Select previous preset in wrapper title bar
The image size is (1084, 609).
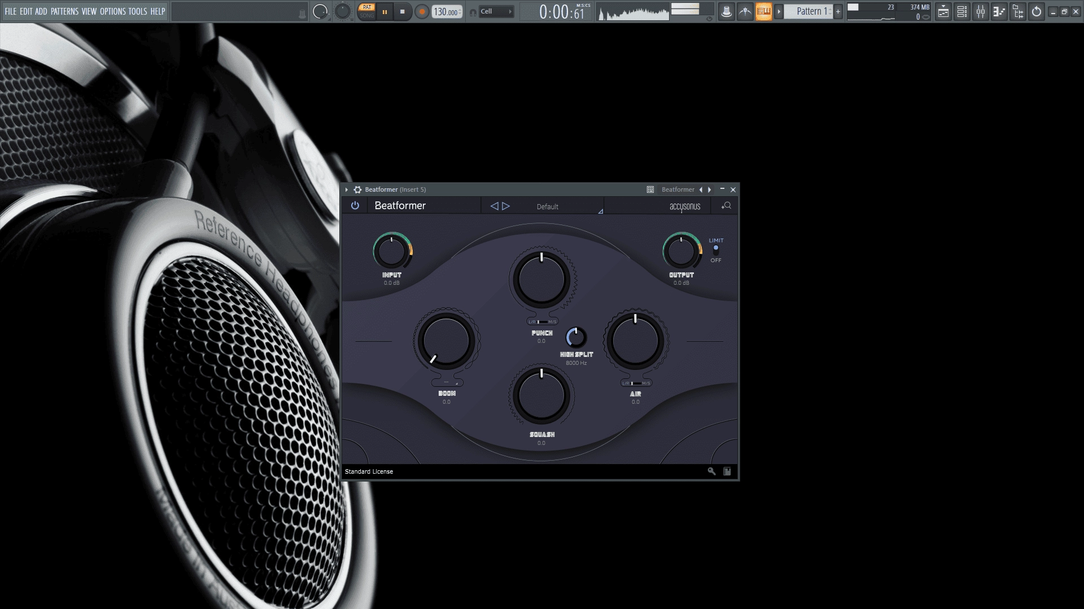click(701, 189)
